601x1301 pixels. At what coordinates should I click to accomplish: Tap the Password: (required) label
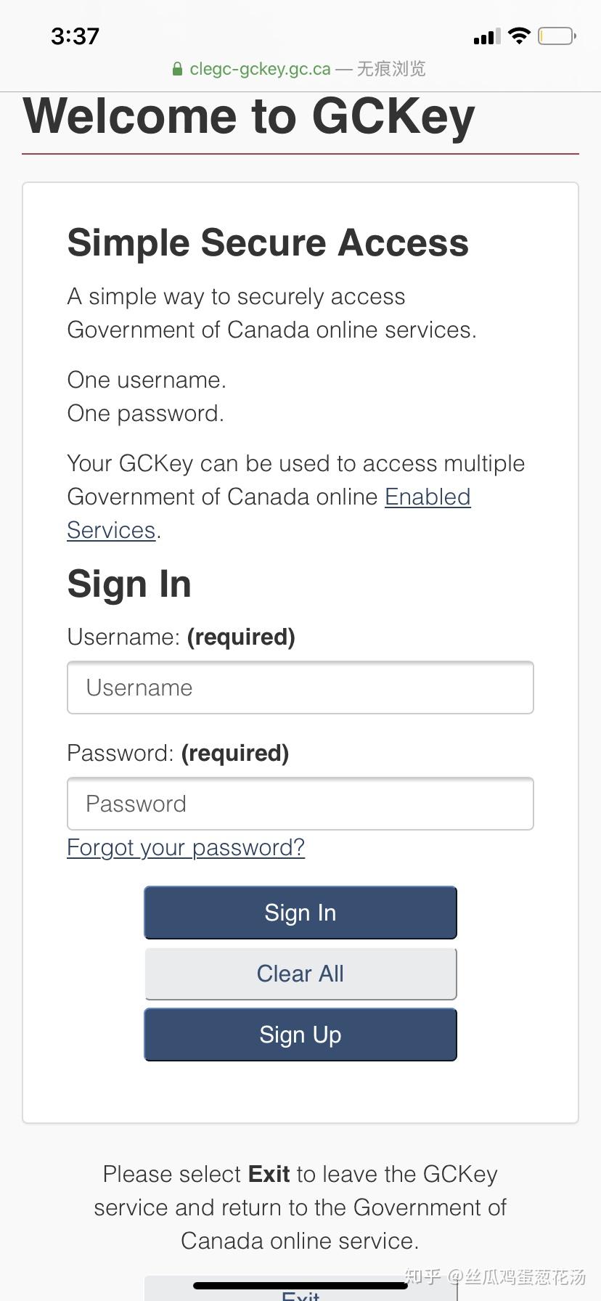pos(178,753)
